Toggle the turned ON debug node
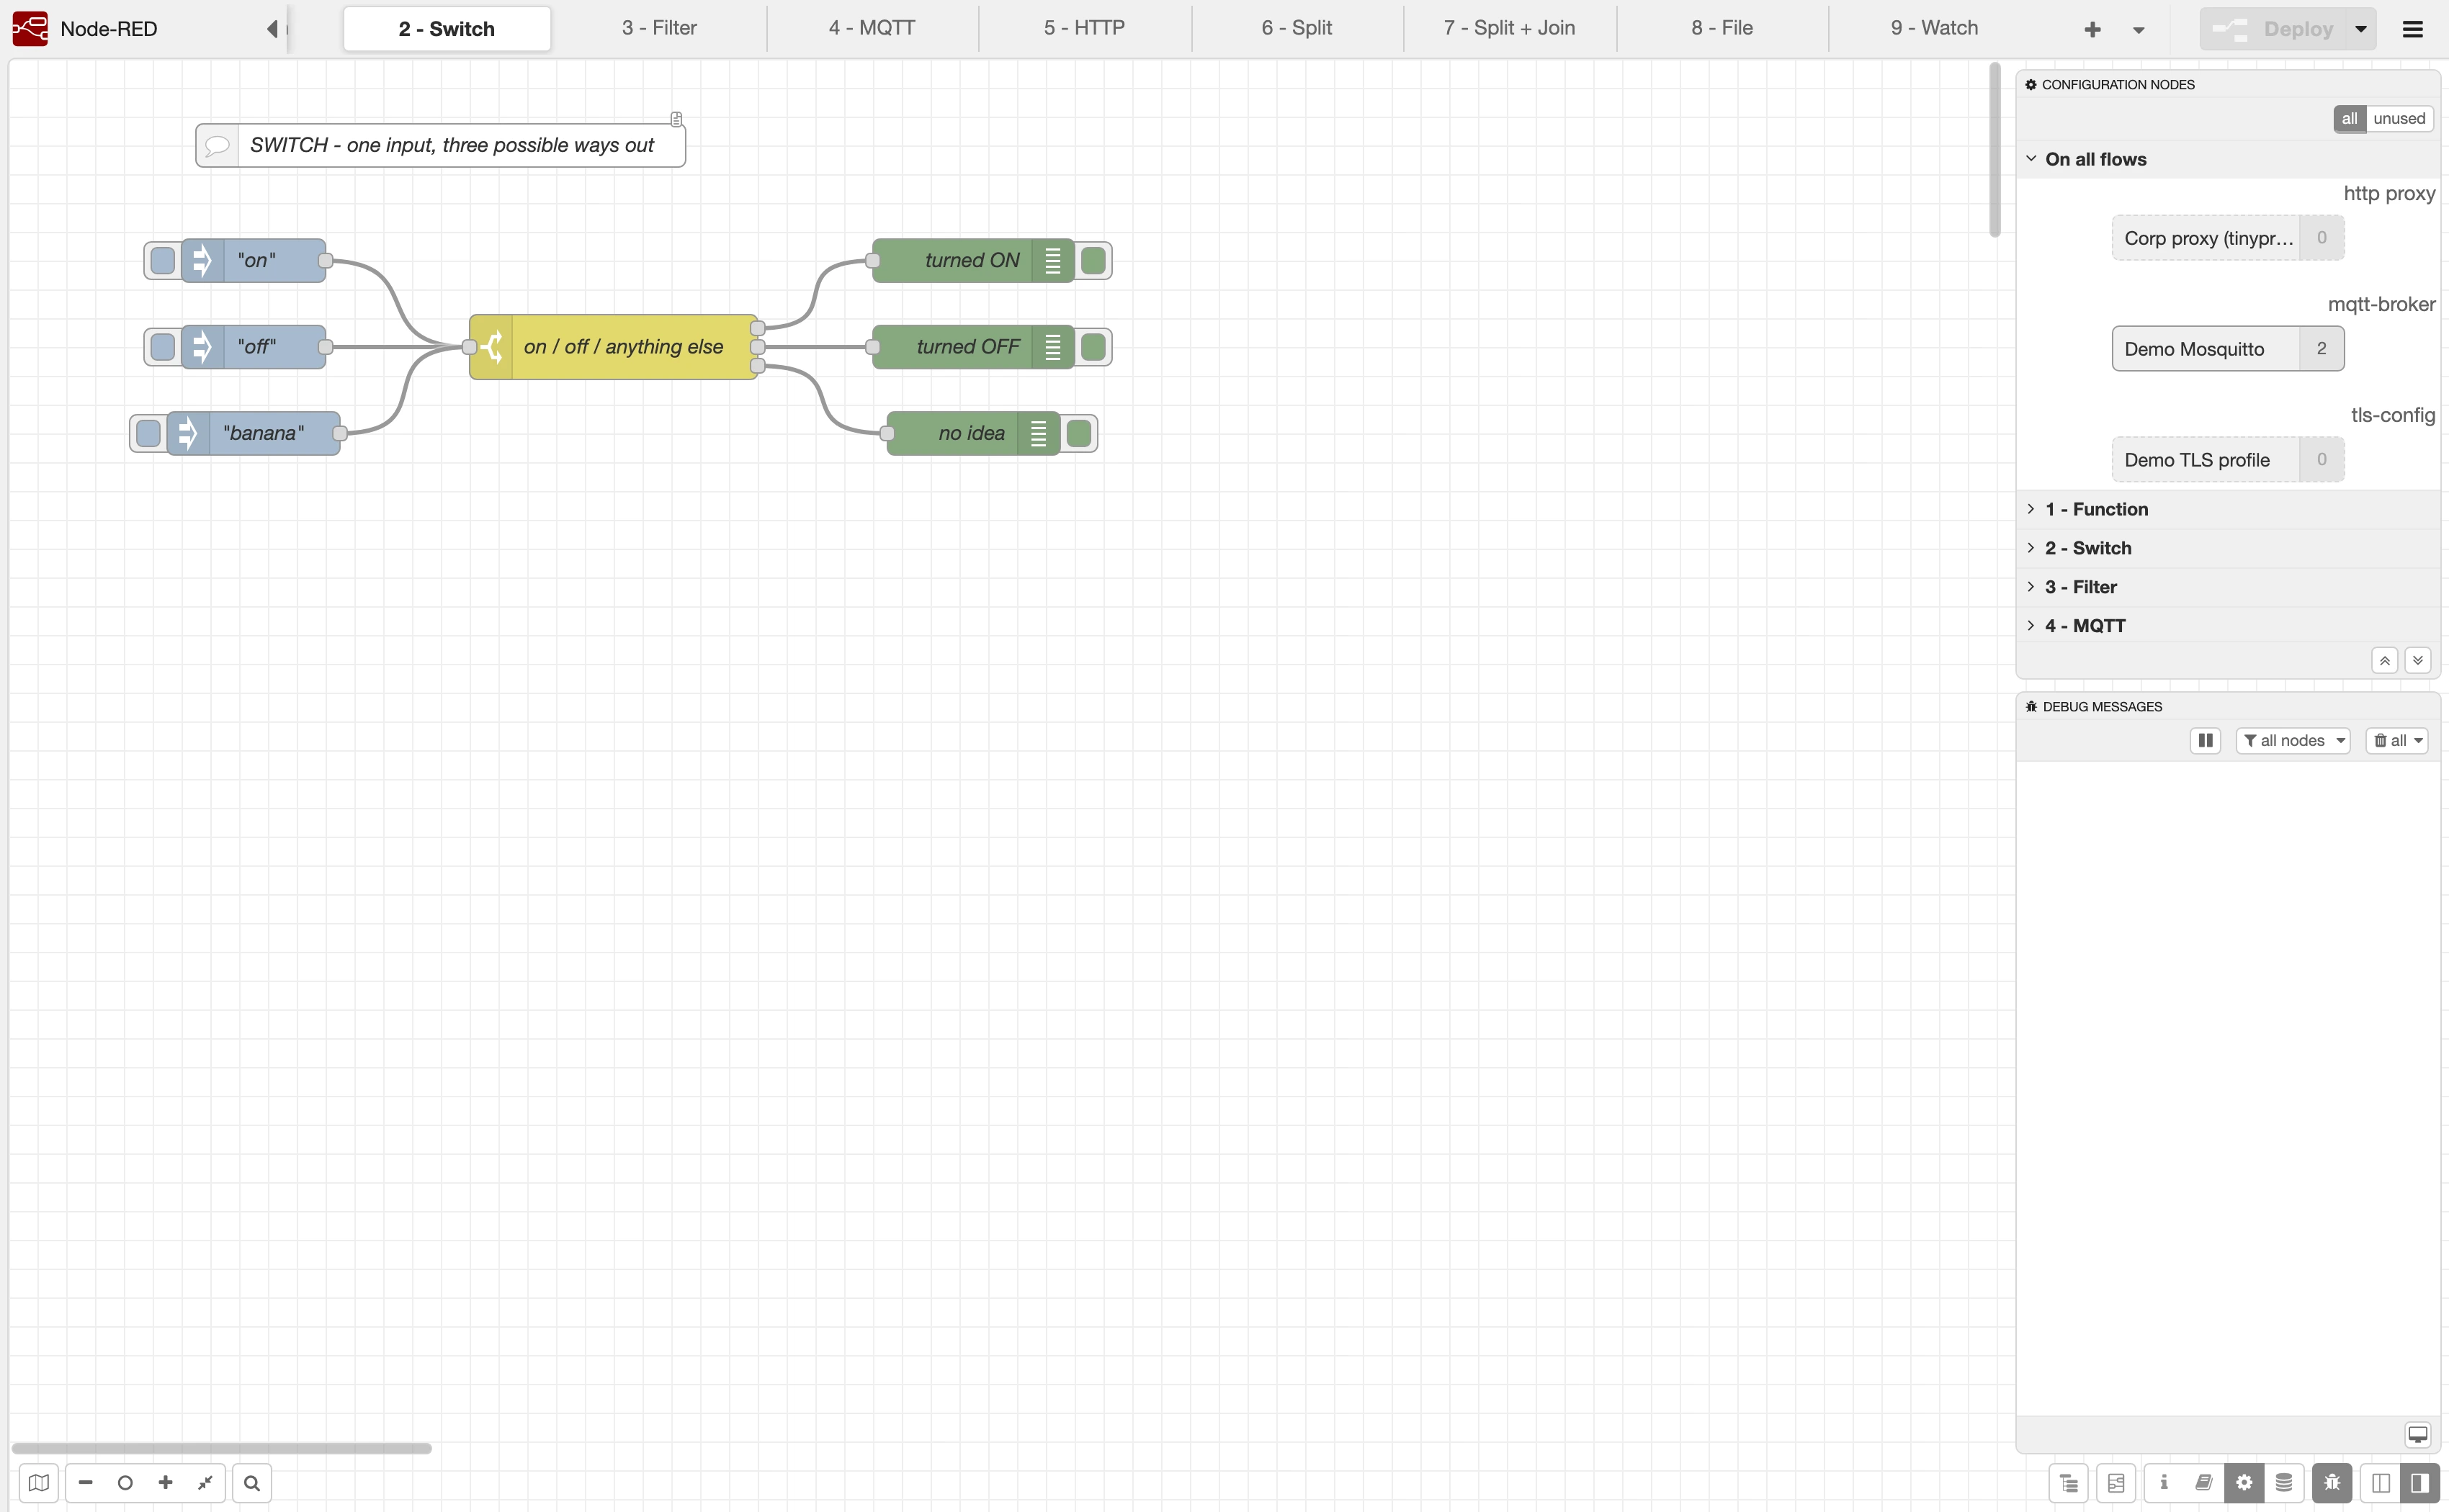This screenshot has height=1512, width=2449. [x=1093, y=261]
